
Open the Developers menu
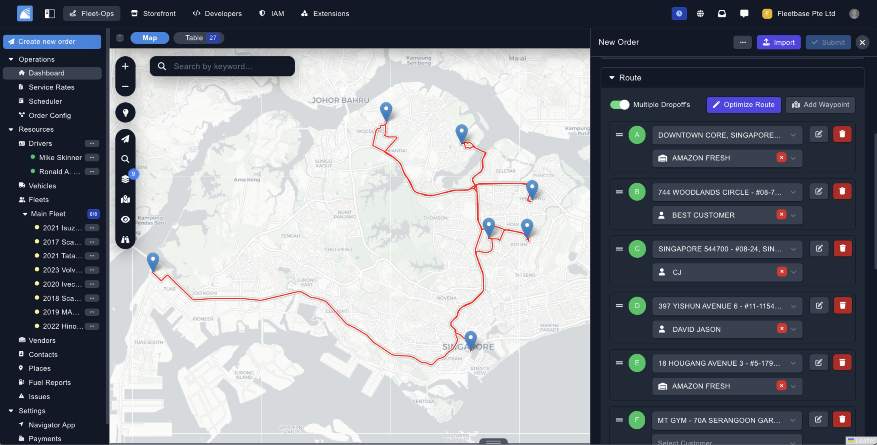(x=217, y=14)
